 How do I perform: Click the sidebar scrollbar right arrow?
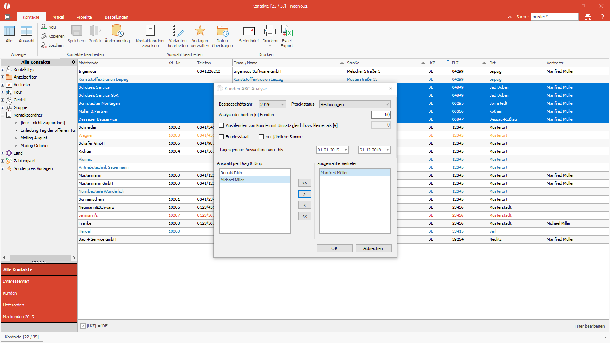coord(74,258)
